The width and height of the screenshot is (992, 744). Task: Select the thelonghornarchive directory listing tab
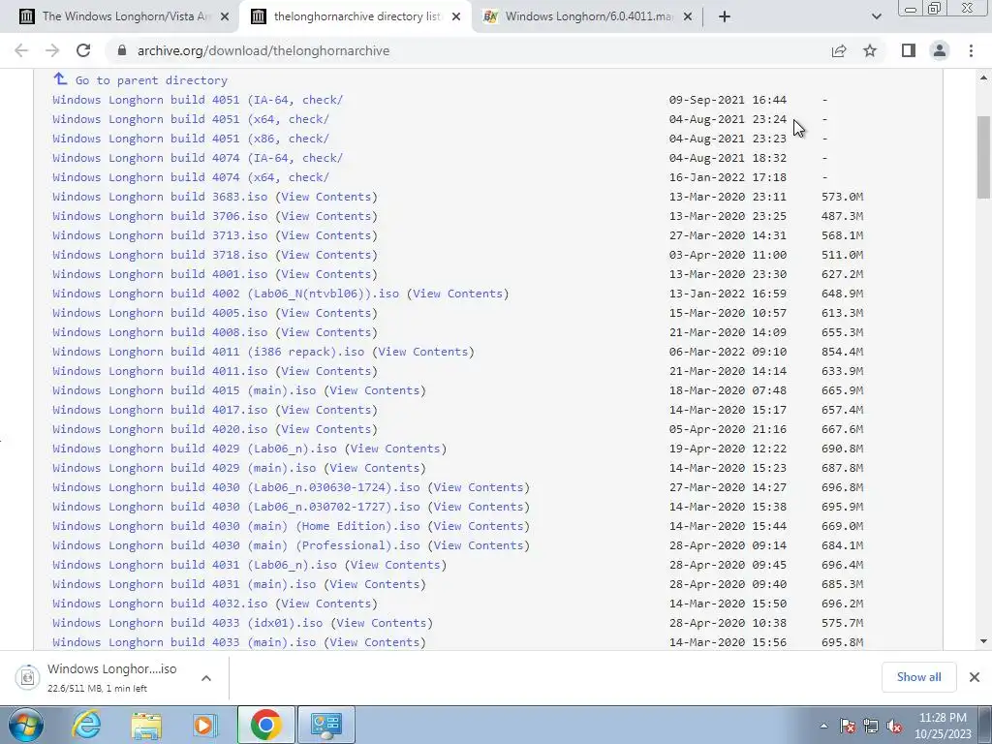coord(355,16)
